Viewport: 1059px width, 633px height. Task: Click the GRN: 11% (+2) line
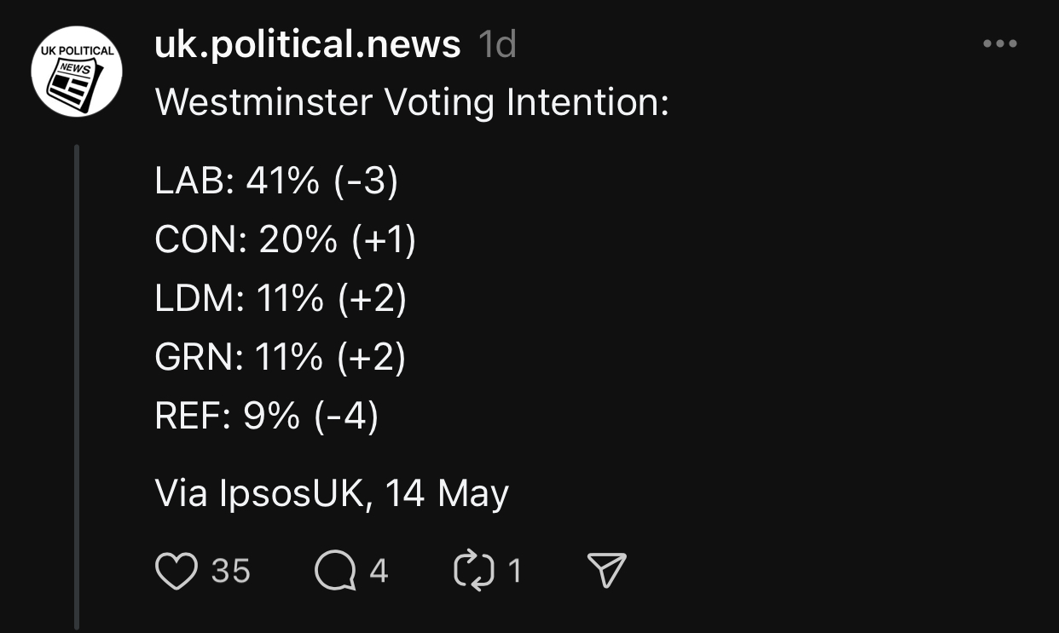[281, 358]
